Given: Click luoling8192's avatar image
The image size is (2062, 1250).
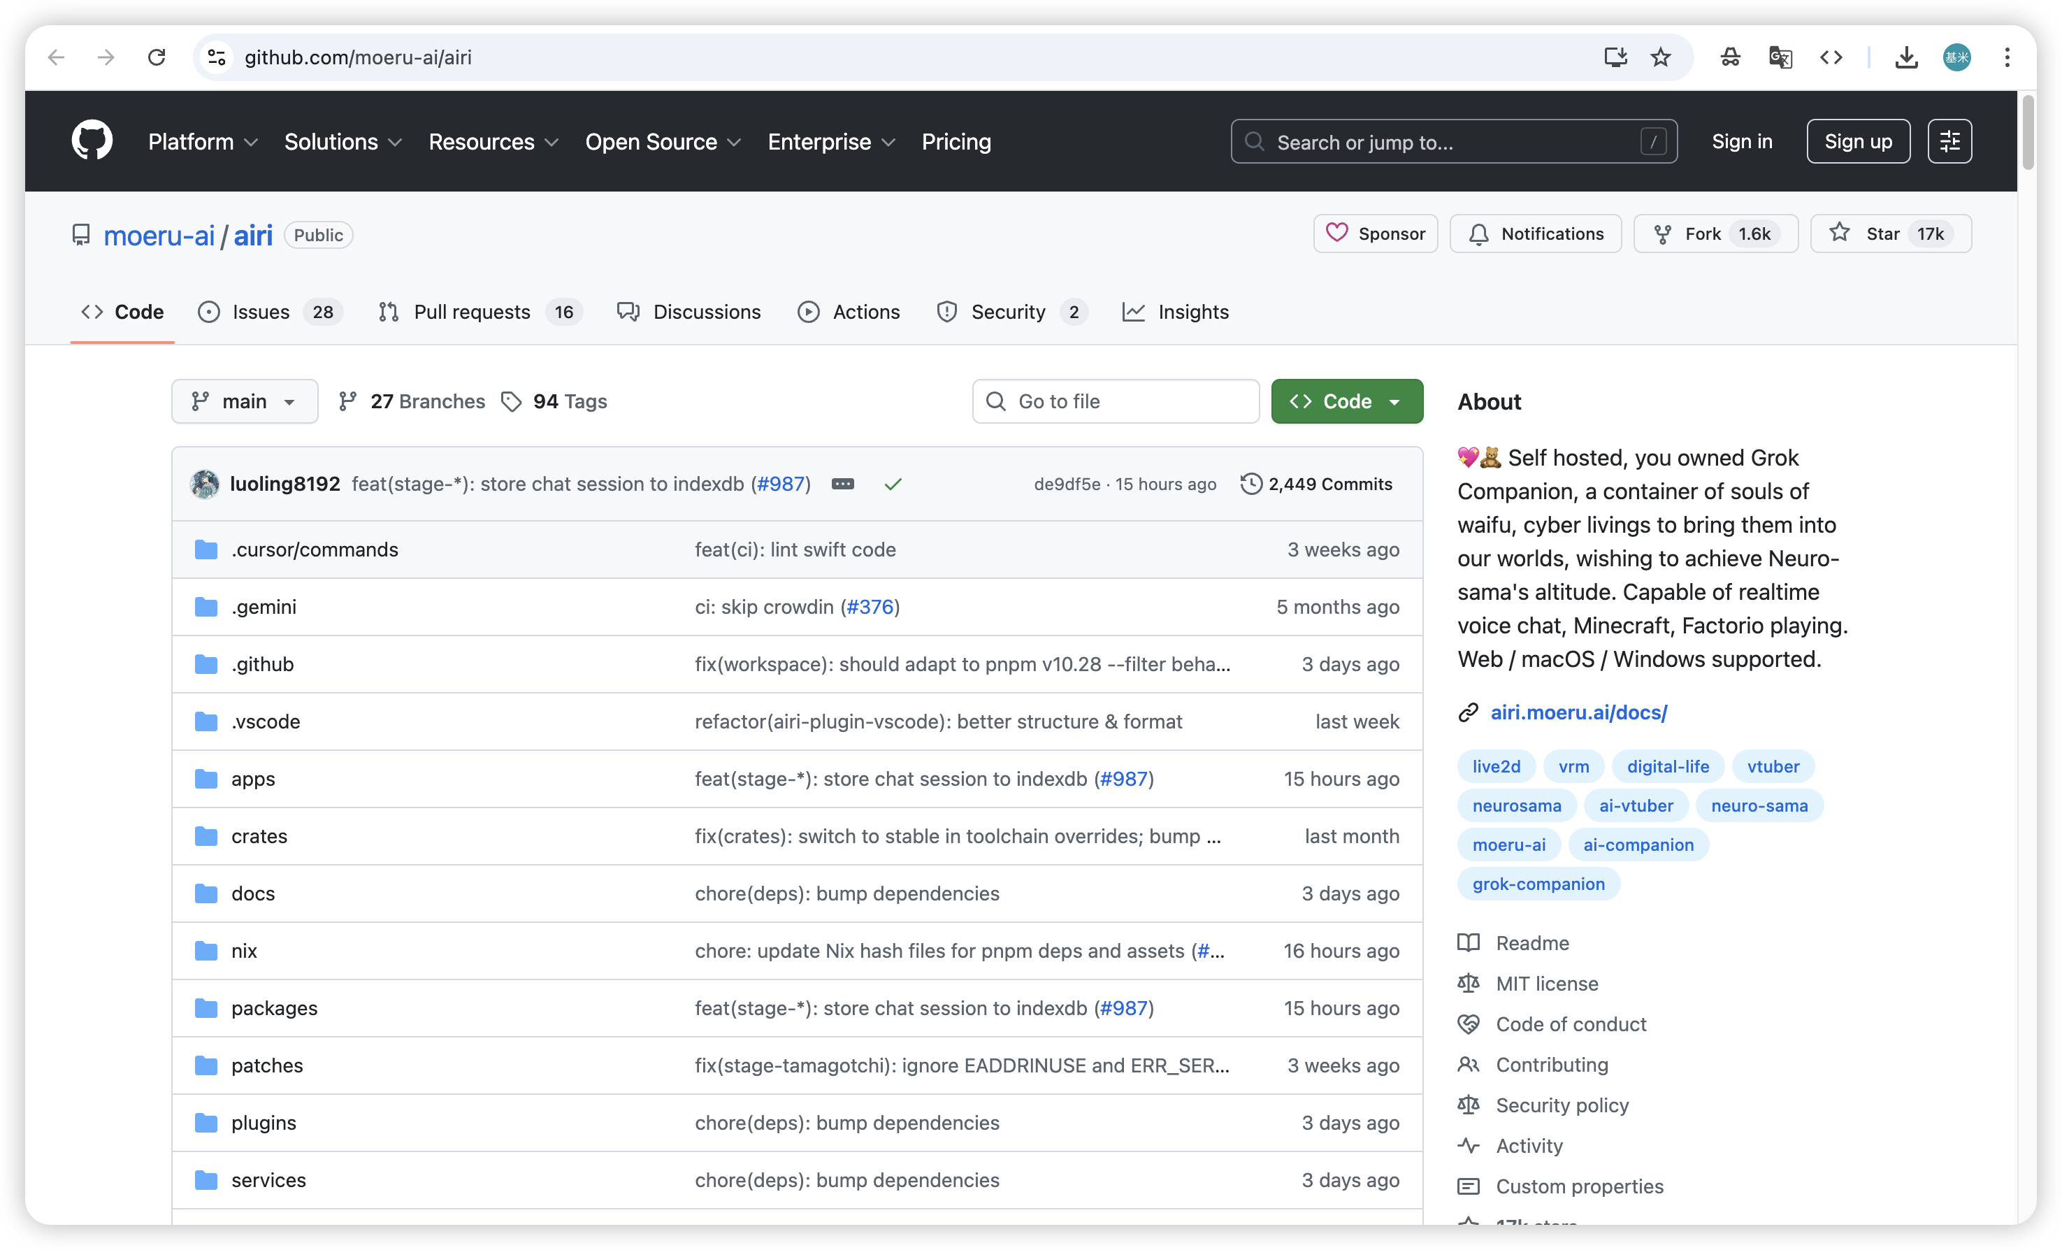Looking at the screenshot, I should [x=205, y=484].
